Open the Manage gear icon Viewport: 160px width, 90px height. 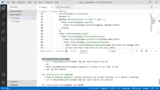tap(3, 82)
